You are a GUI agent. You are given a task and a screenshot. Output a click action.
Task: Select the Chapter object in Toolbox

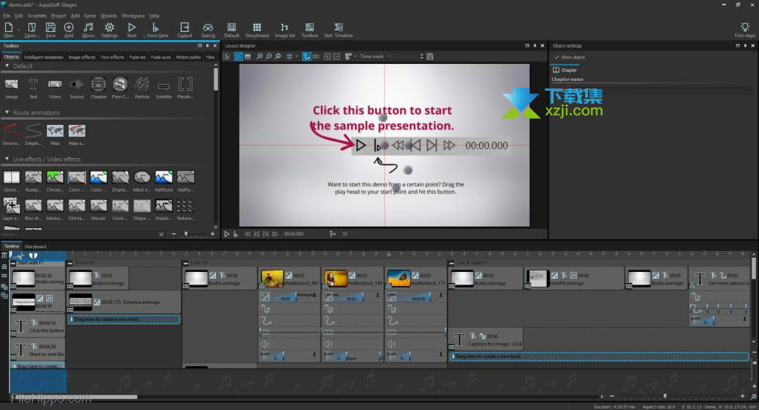pyautogui.click(x=98, y=88)
